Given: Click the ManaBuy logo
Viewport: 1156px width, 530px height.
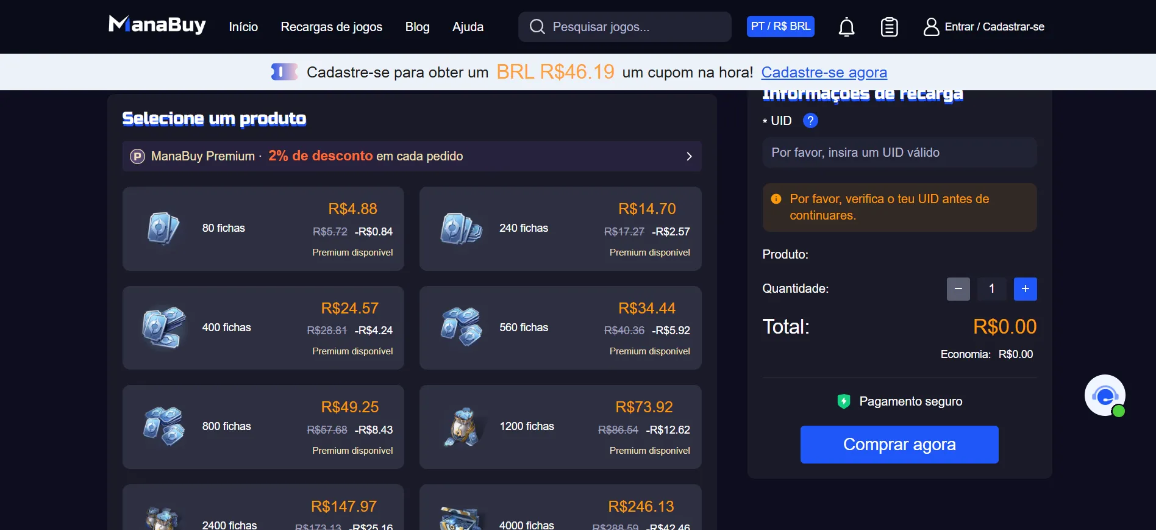Looking at the screenshot, I should (157, 25).
